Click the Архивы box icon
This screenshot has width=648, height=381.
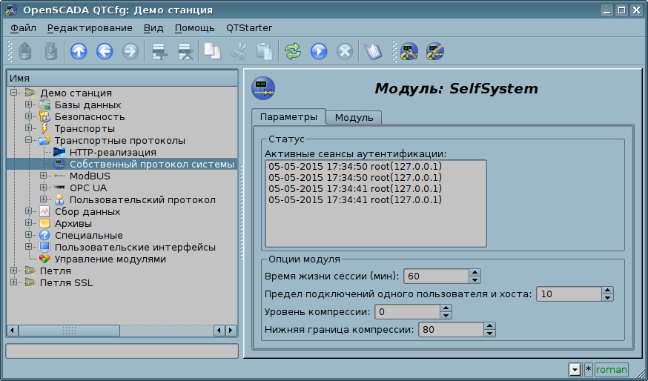44,224
